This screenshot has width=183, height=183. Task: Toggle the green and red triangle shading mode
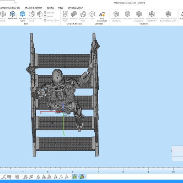82,177
